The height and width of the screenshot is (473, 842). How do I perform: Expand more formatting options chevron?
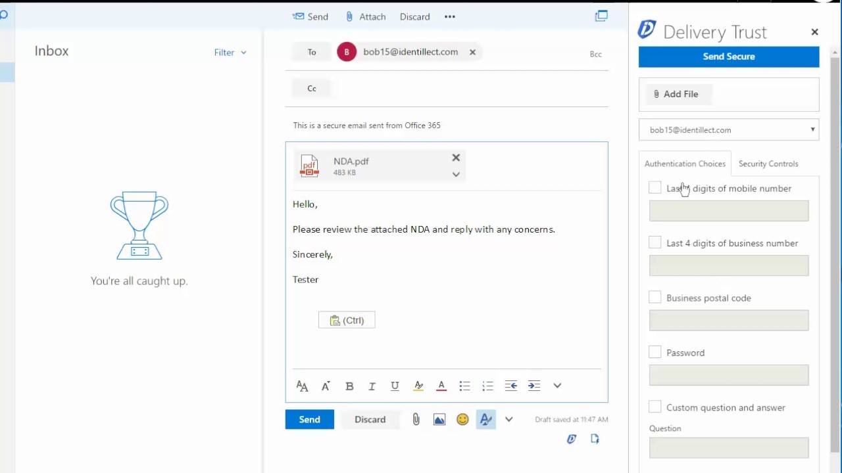tap(557, 386)
